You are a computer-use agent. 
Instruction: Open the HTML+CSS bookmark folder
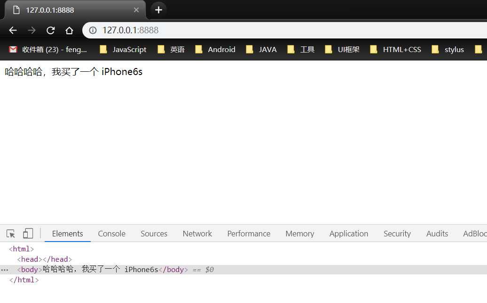click(x=395, y=50)
